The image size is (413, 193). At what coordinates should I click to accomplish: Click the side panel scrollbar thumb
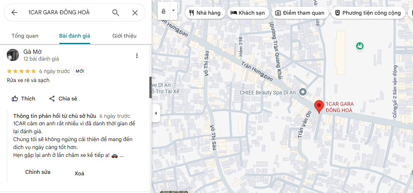(150, 87)
